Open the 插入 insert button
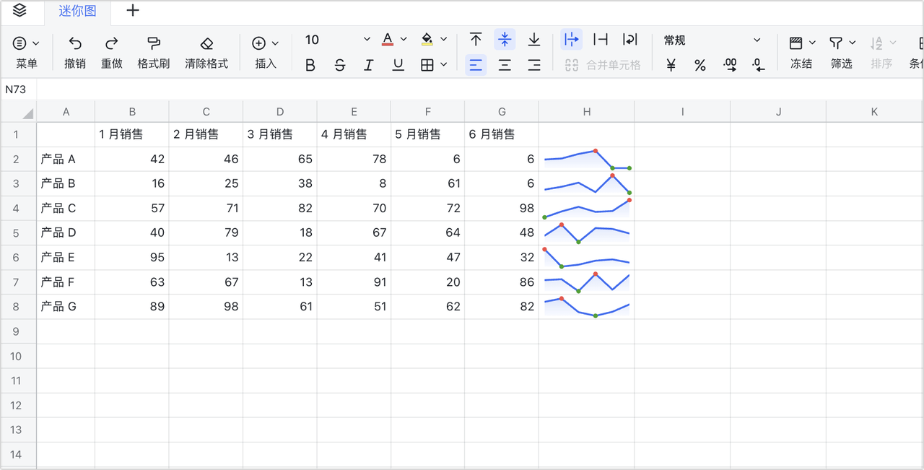 pos(266,53)
